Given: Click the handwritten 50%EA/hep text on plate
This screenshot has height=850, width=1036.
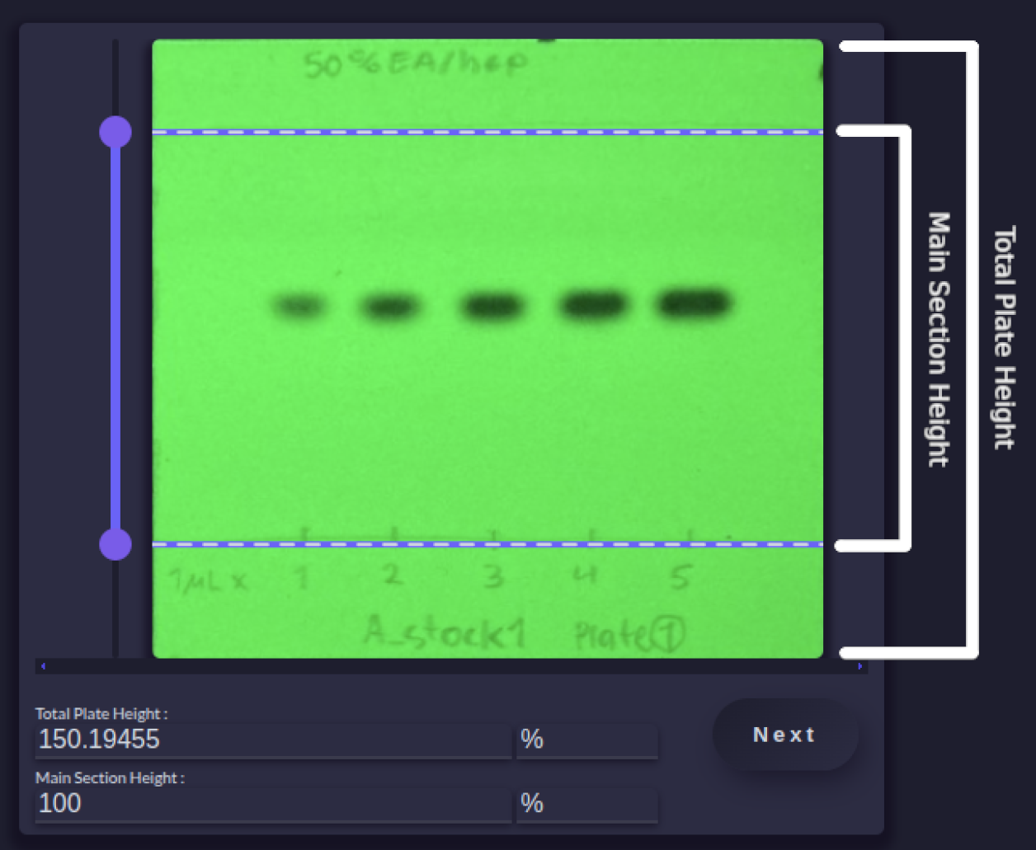Looking at the screenshot, I should coord(415,63).
